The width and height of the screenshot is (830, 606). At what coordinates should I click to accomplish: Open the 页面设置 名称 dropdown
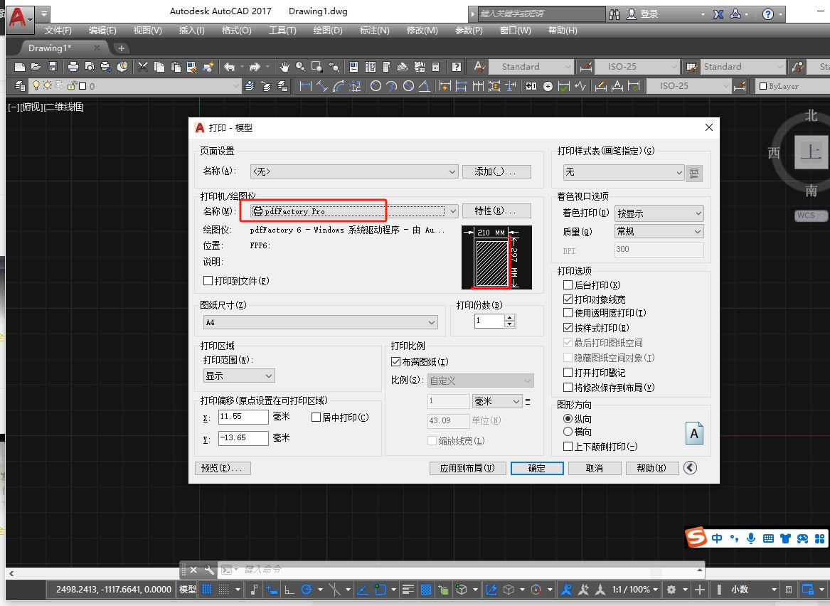[354, 171]
